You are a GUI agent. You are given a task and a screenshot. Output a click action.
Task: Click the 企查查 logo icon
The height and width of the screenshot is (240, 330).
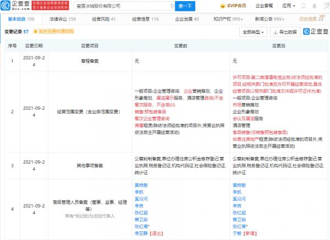(5, 5)
